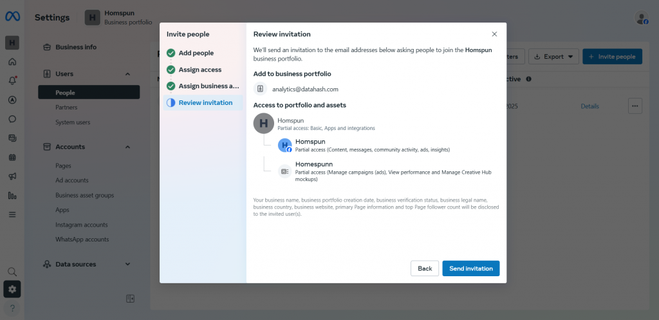Open Instagram accounts
This screenshot has height=320, width=659.
point(82,225)
